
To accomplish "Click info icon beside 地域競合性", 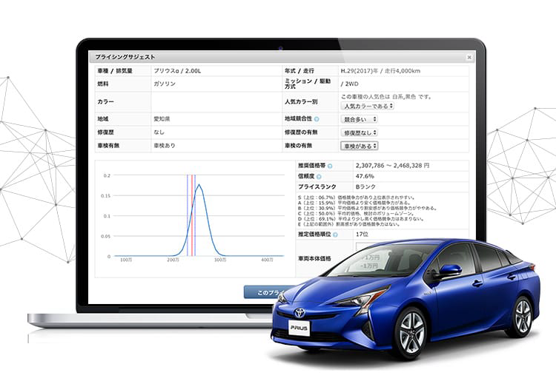I will click(317, 119).
